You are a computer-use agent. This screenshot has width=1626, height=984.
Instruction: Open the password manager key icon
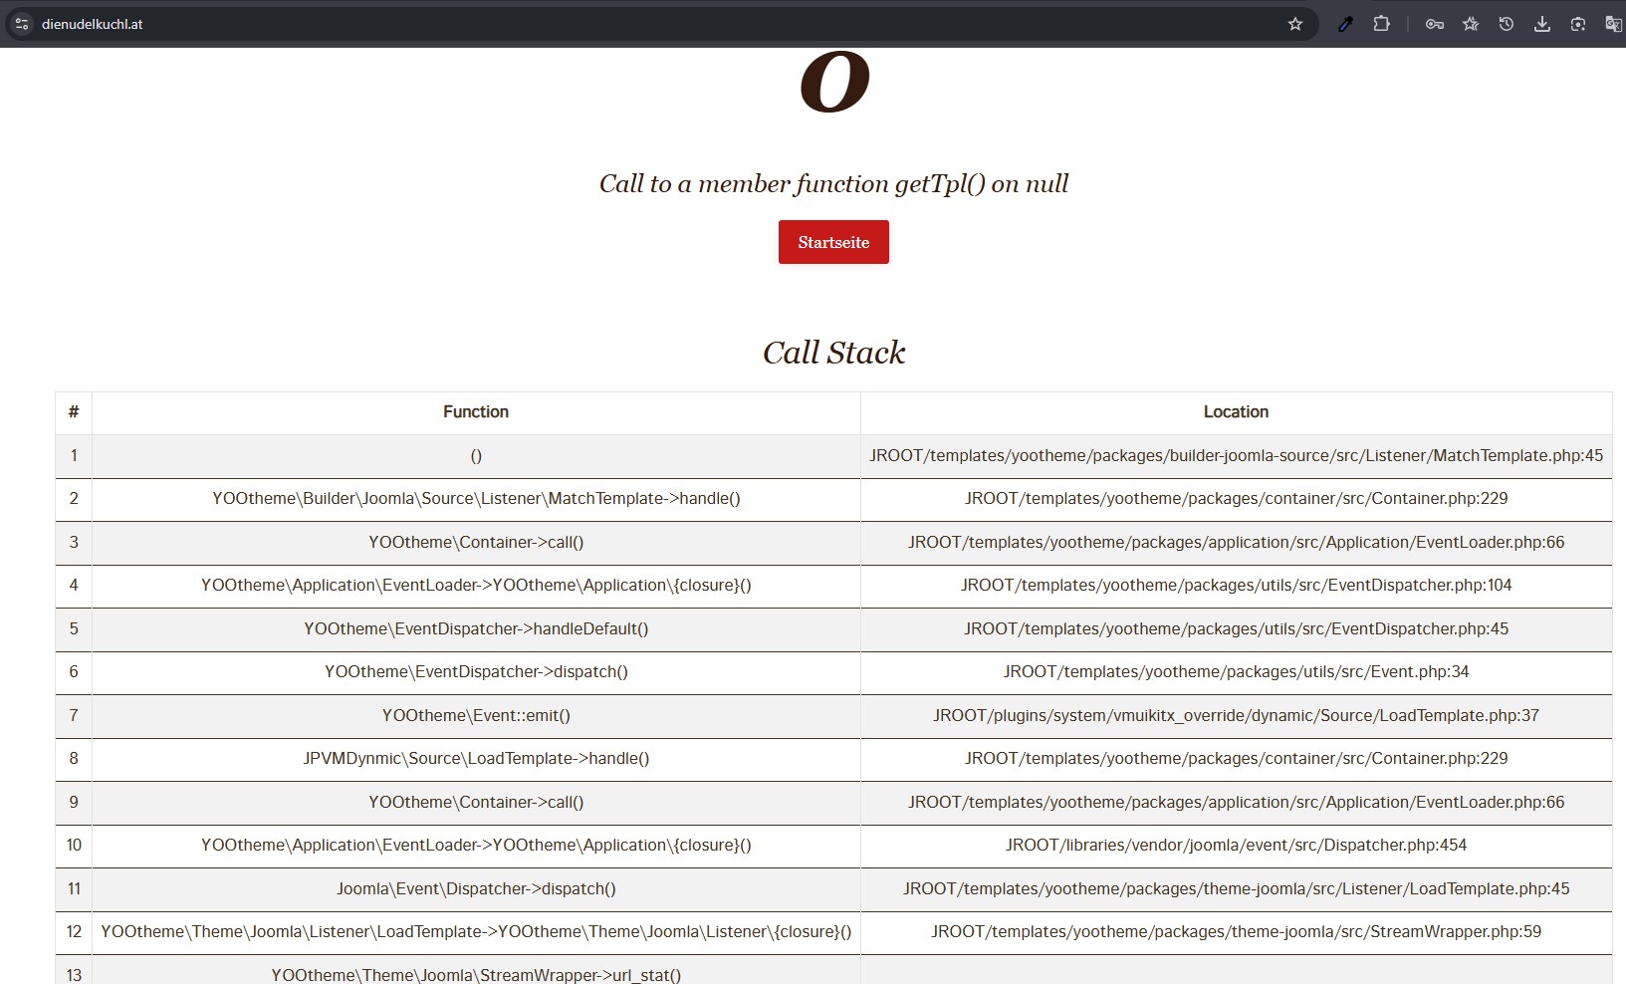[x=1434, y=24]
